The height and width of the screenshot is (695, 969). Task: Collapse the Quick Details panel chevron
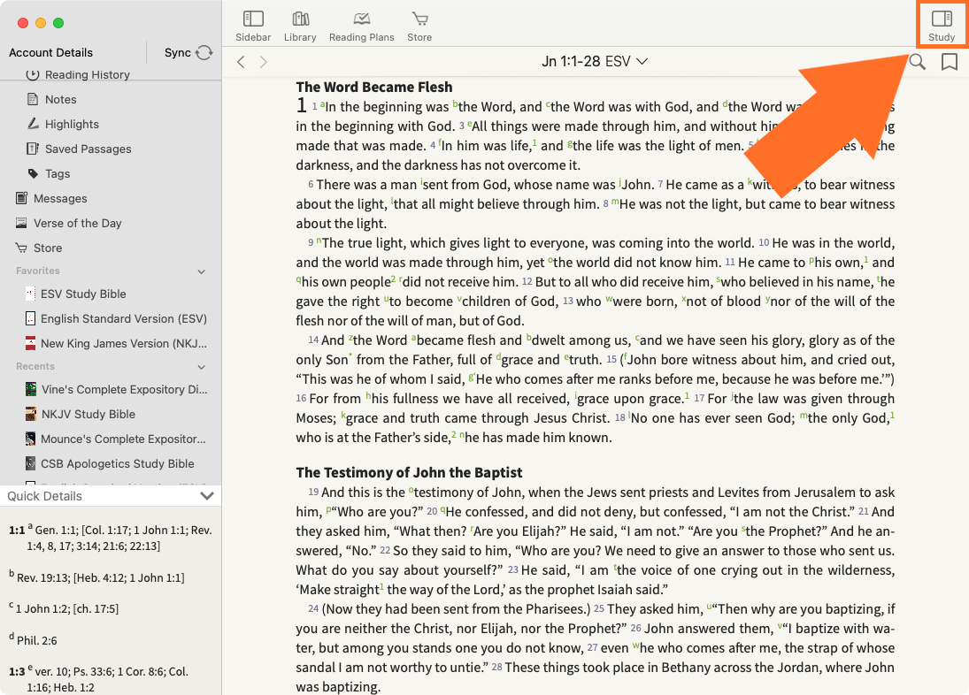(x=207, y=496)
